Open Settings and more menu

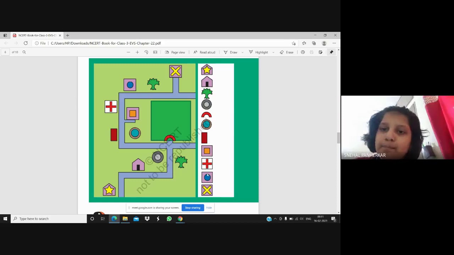(x=334, y=43)
